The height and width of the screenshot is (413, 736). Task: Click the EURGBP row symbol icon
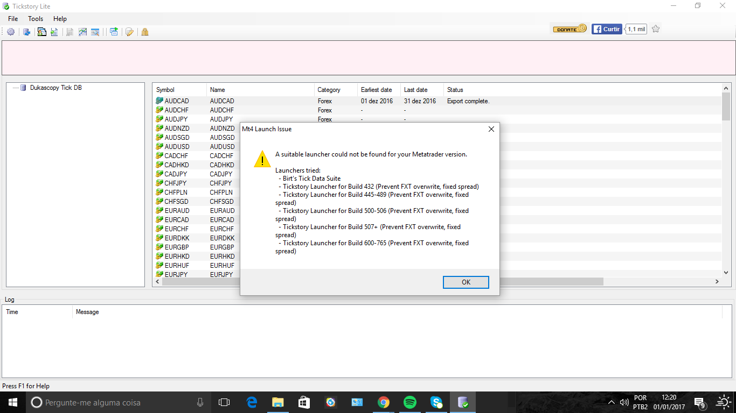159,247
